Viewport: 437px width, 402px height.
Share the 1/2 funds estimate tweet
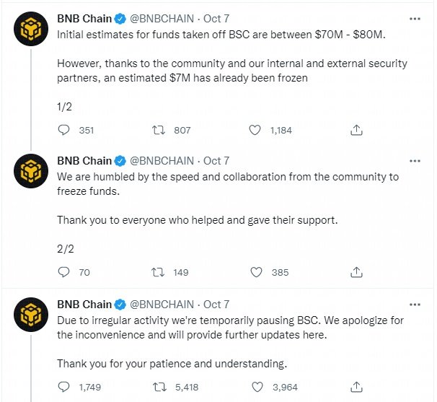click(x=356, y=130)
